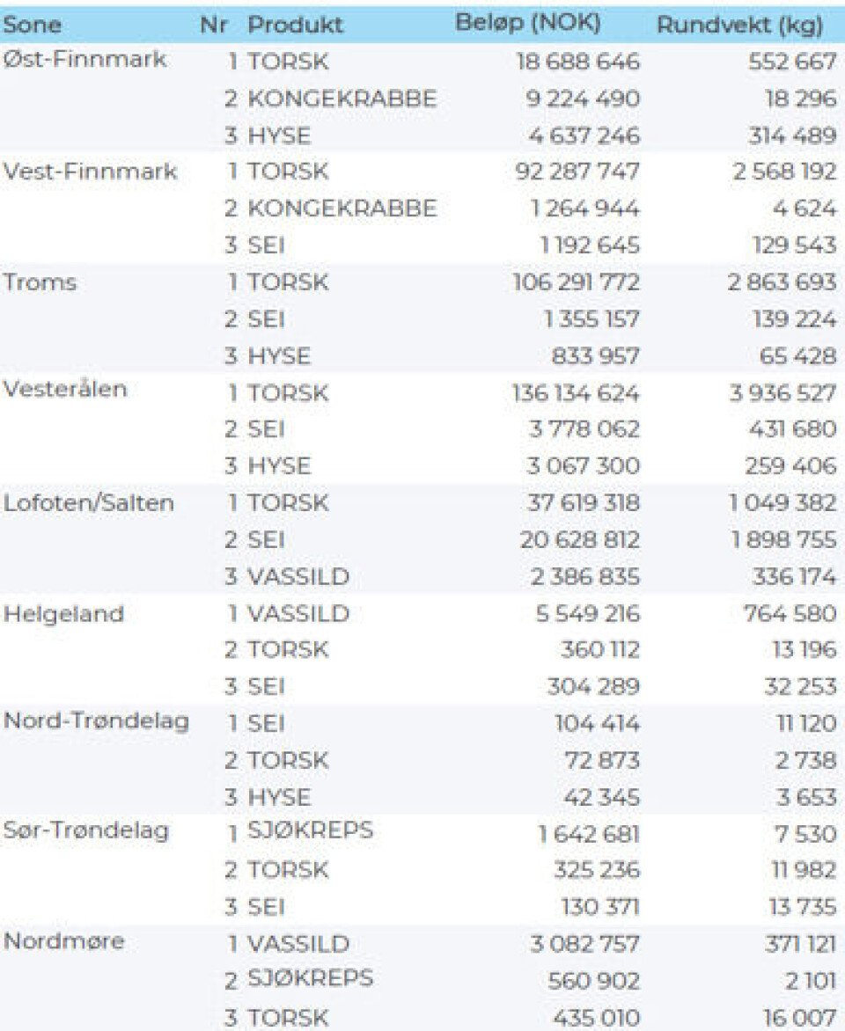Image resolution: width=845 pixels, height=1031 pixels.
Task: Click the Vest-Finnmark zone label
Action: click(x=90, y=171)
